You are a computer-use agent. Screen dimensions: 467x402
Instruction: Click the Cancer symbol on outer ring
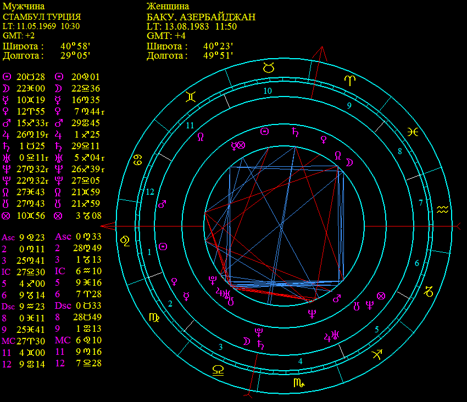pos(137,160)
